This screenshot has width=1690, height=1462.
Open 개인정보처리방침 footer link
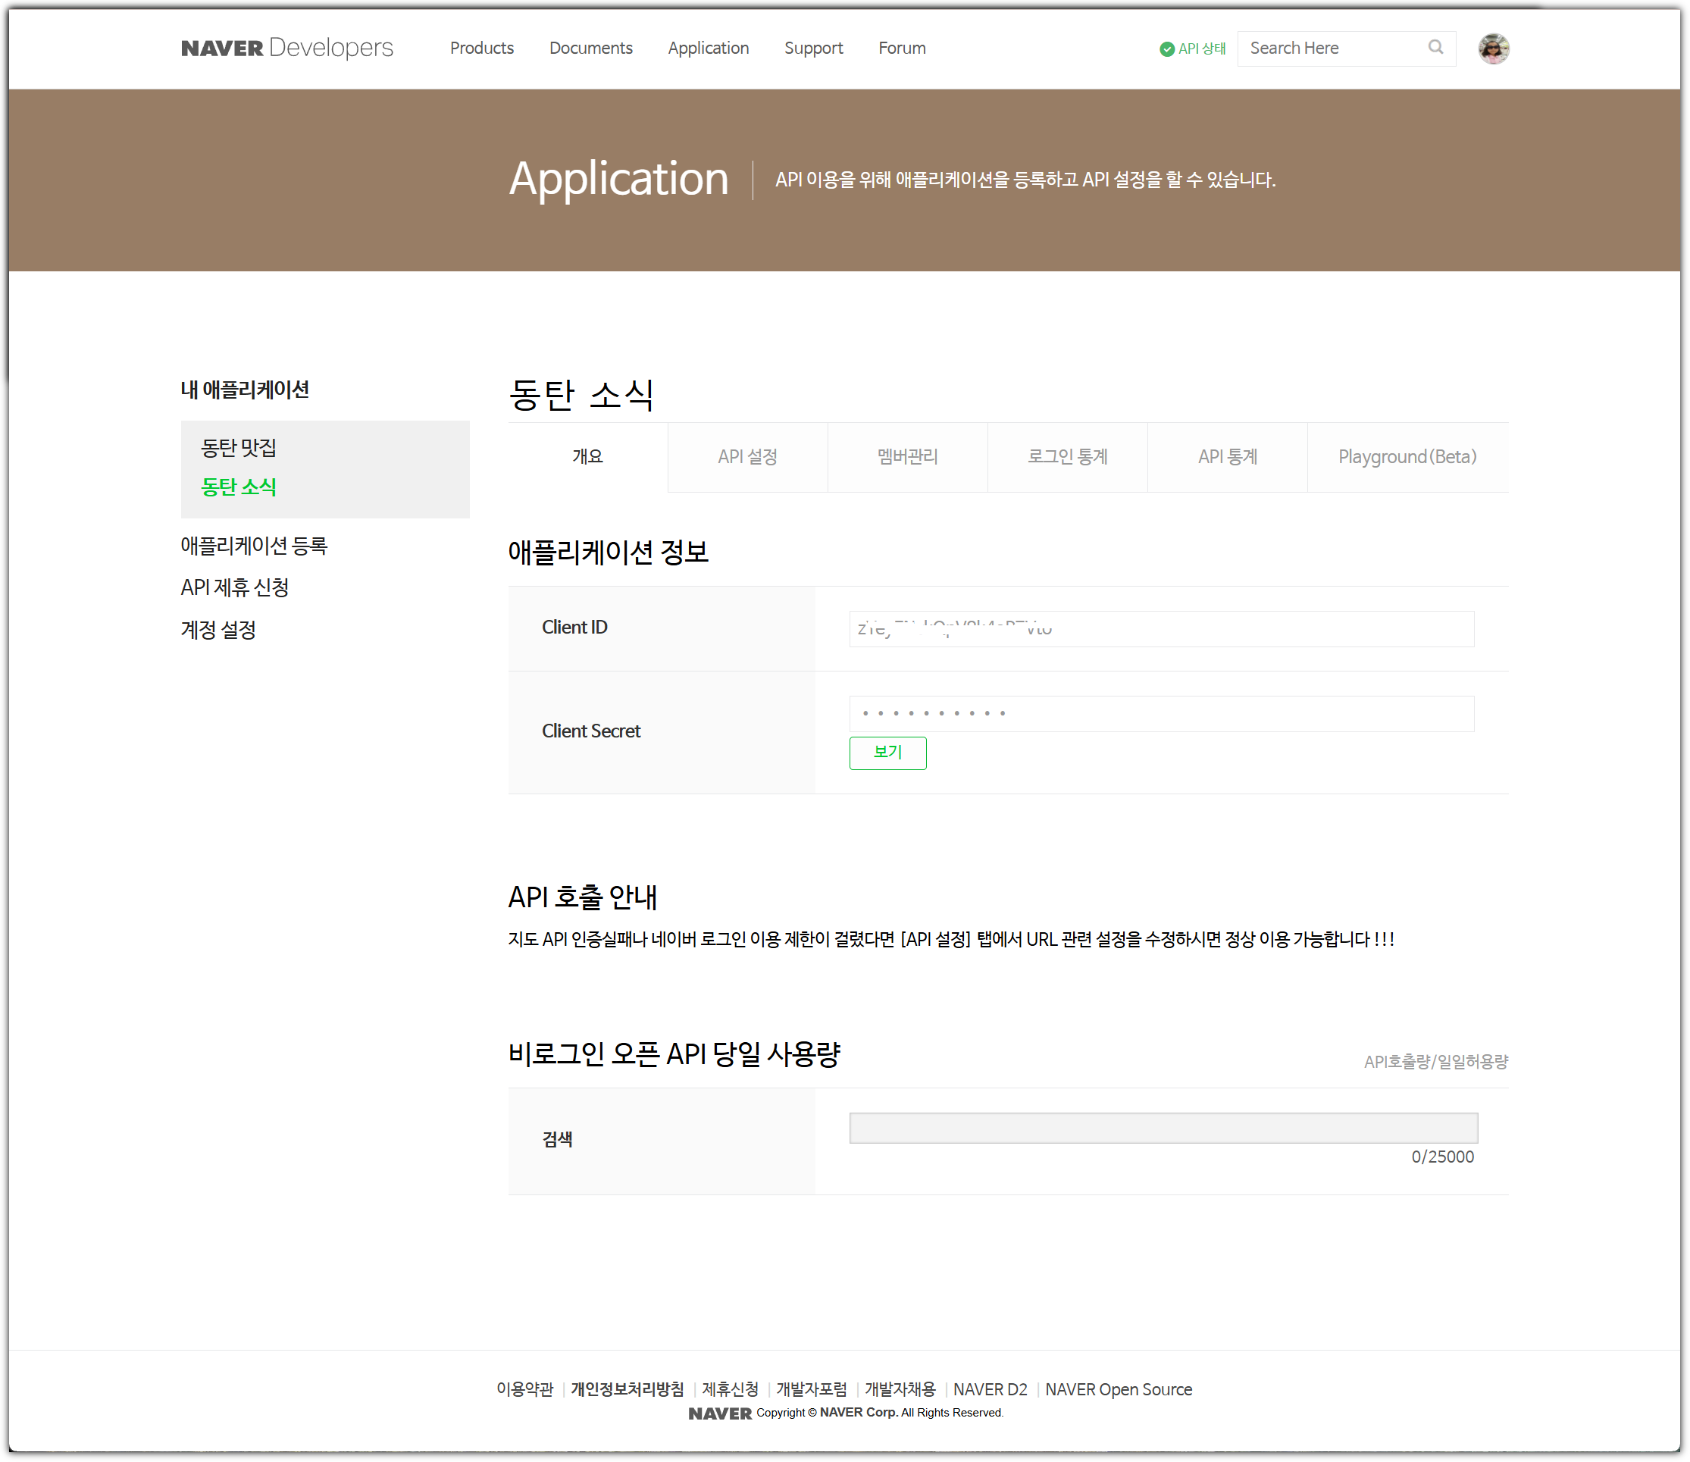(627, 1389)
